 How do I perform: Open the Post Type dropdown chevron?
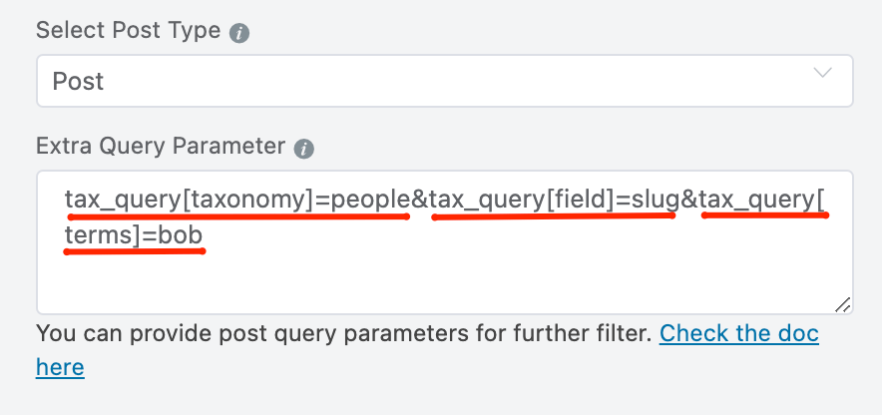pos(822,73)
